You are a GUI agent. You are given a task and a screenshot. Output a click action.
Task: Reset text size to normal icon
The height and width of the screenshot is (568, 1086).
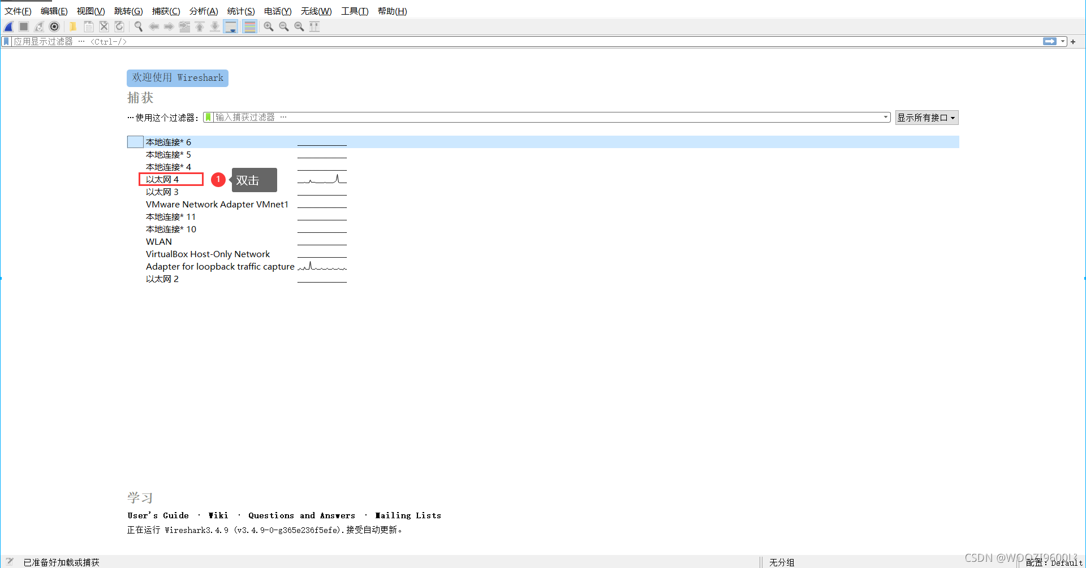tap(299, 27)
